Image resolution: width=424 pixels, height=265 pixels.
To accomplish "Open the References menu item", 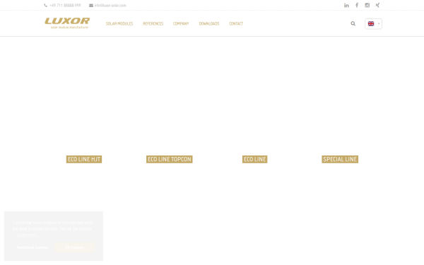I will pyautogui.click(x=153, y=24).
